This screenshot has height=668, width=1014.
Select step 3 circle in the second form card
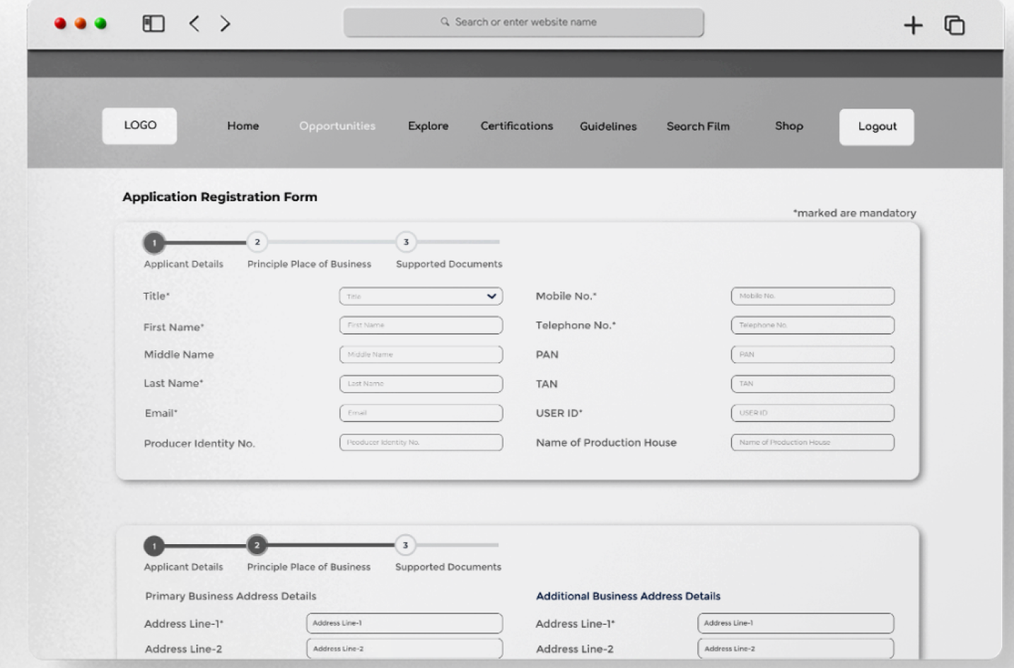coord(405,545)
